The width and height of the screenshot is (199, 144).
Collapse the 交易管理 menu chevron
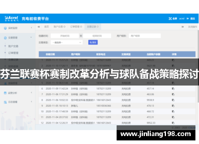31,37
